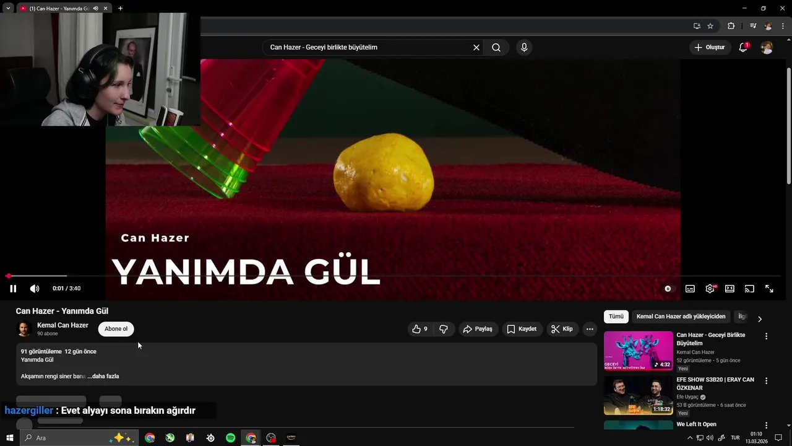
Task: Open the Chrome three-dot menu
Action: coord(783,26)
